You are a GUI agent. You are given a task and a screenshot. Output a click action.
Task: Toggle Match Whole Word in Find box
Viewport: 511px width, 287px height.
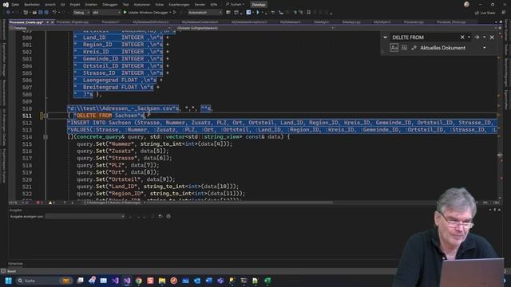tap(404, 48)
